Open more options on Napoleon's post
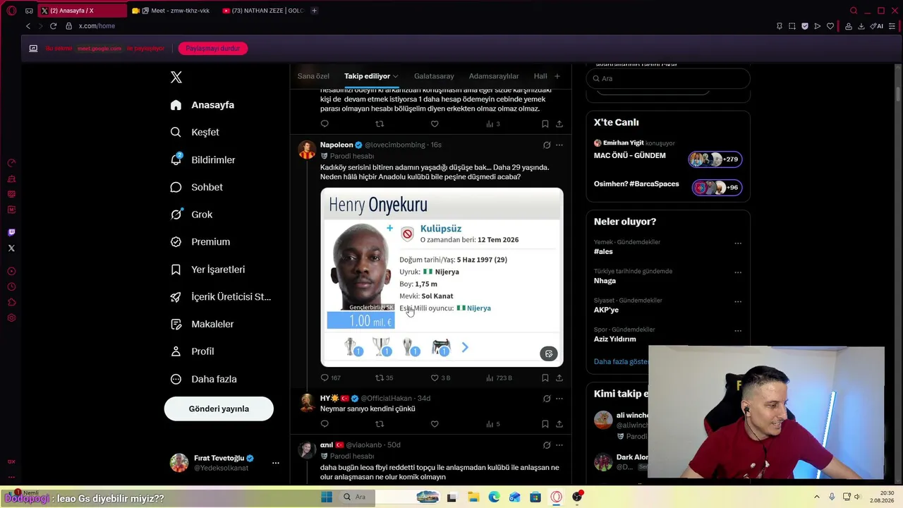903x508 pixels. (x=559, y=145)
